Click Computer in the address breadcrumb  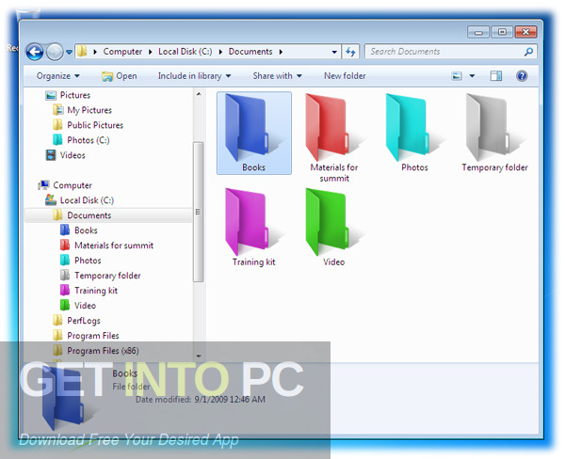122,52
